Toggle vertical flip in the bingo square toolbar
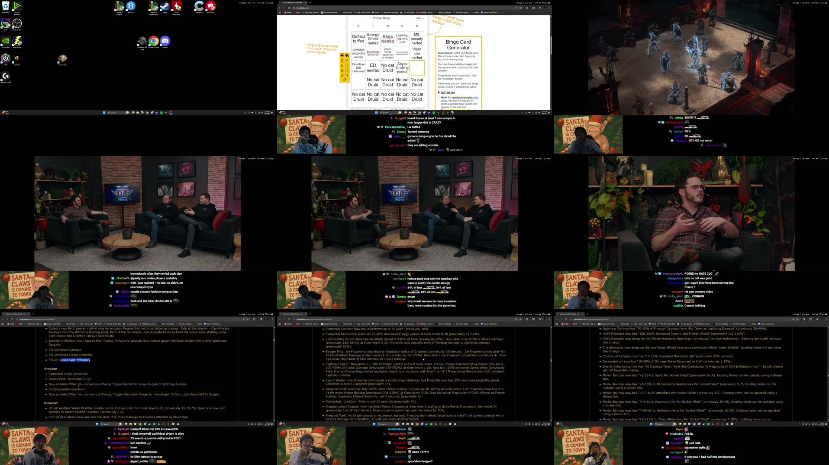829x465 pixels. (x=347, y=71)
